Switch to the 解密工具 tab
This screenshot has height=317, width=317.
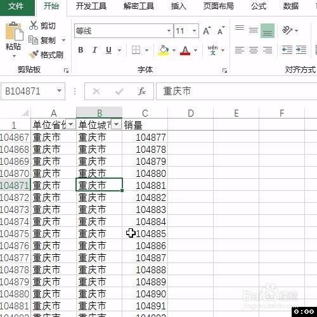point(139,6)
